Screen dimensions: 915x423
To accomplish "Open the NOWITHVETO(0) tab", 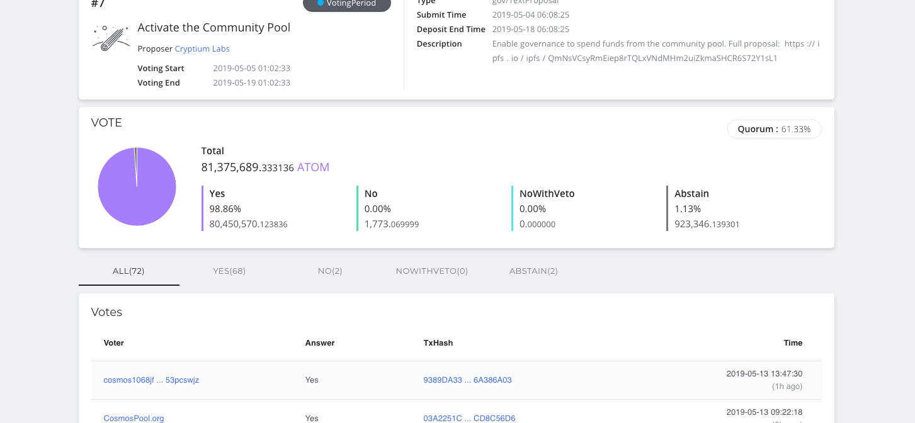I will 432,271.
